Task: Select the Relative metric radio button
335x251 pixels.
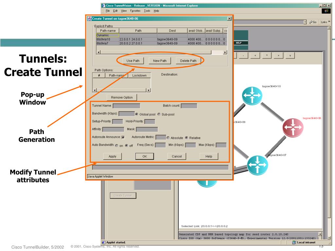Action: pyautogui.click(x=186, y=138)
